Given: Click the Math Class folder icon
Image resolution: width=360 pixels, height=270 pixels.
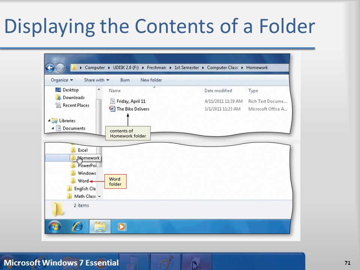Looking at the screenshot, I should (x=70, y=196).
